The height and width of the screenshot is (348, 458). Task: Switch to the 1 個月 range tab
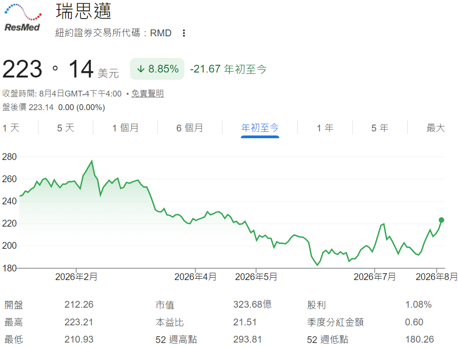click(125, 128)
